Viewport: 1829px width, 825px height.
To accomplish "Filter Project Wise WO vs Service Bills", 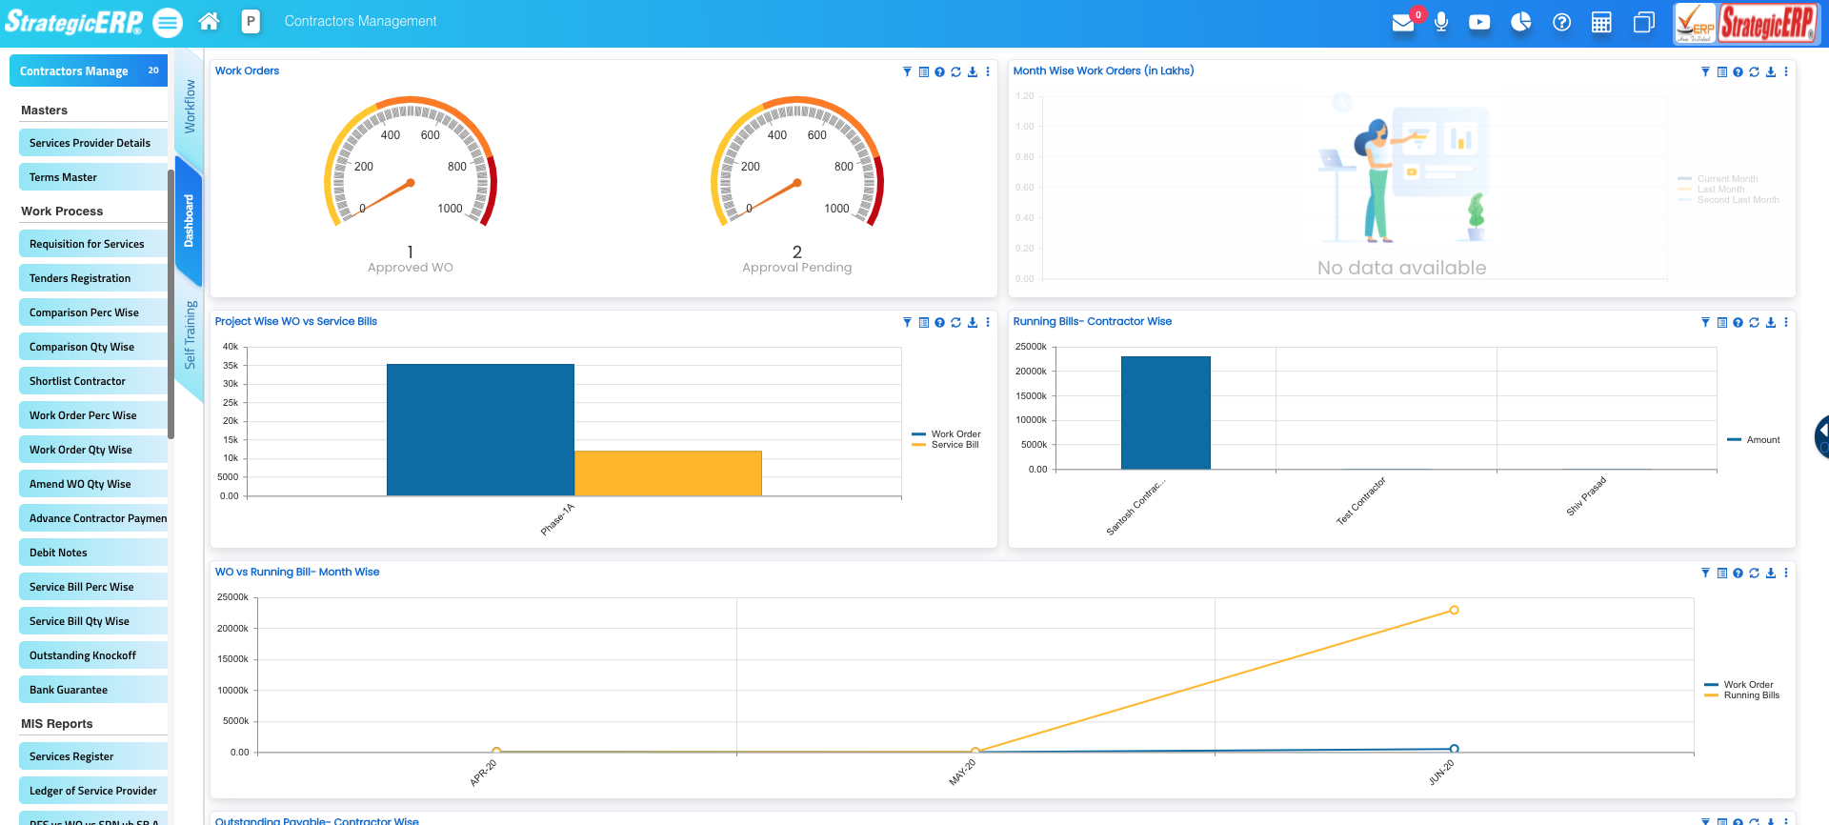I will (907, 322).
